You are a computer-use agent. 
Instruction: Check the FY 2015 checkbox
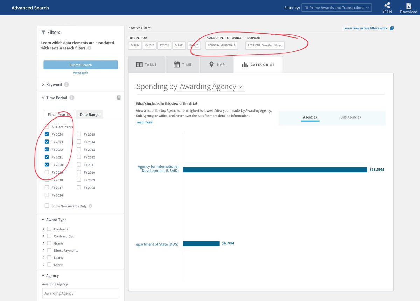tap(79, 134)
